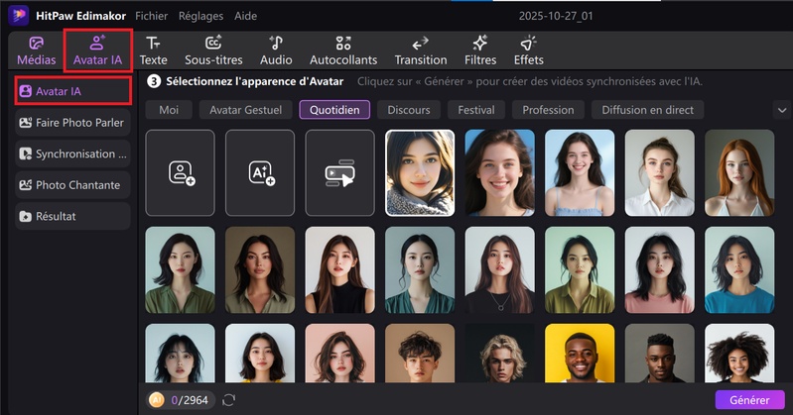793x415 pixels.
Task: Open the Sous-titres tool
Action: [x=213, y=50]
